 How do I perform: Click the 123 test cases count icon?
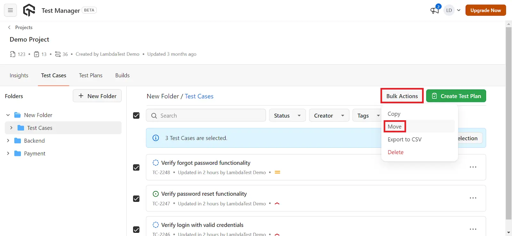point(12,54)
